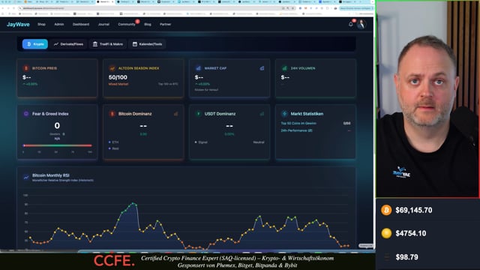Open the Admin menu item
The height and width of the screenshot is (270, 480).
[59, 24]
